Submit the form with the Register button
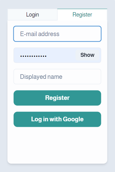The width and height of the screenshot is (115, 172). point(57,98)
